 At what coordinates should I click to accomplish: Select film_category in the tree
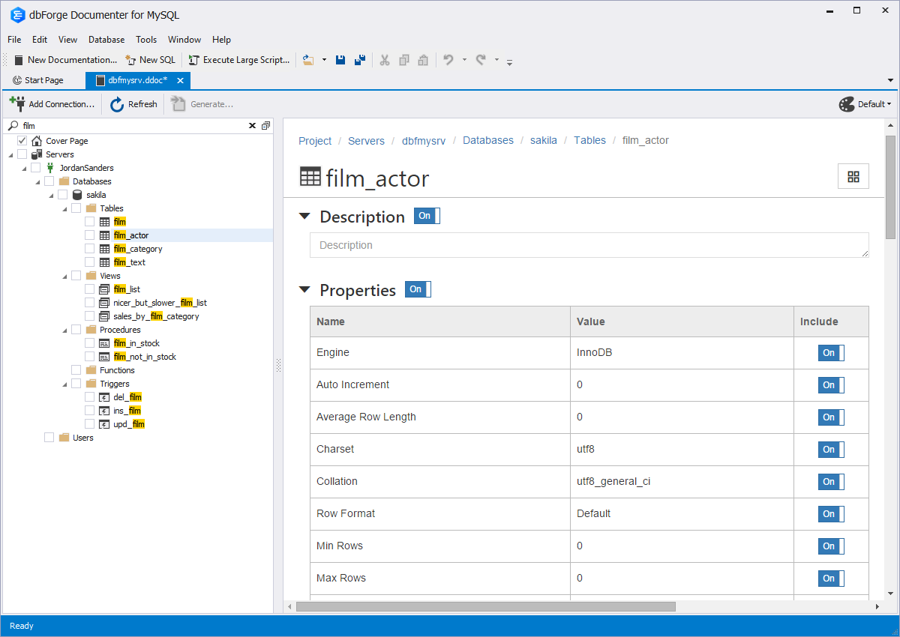pyautogui.click(x=138, y=249)
